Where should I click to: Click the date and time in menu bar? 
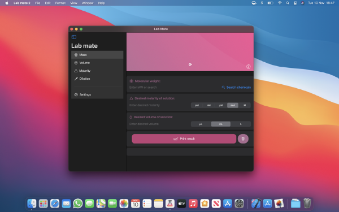321,3
